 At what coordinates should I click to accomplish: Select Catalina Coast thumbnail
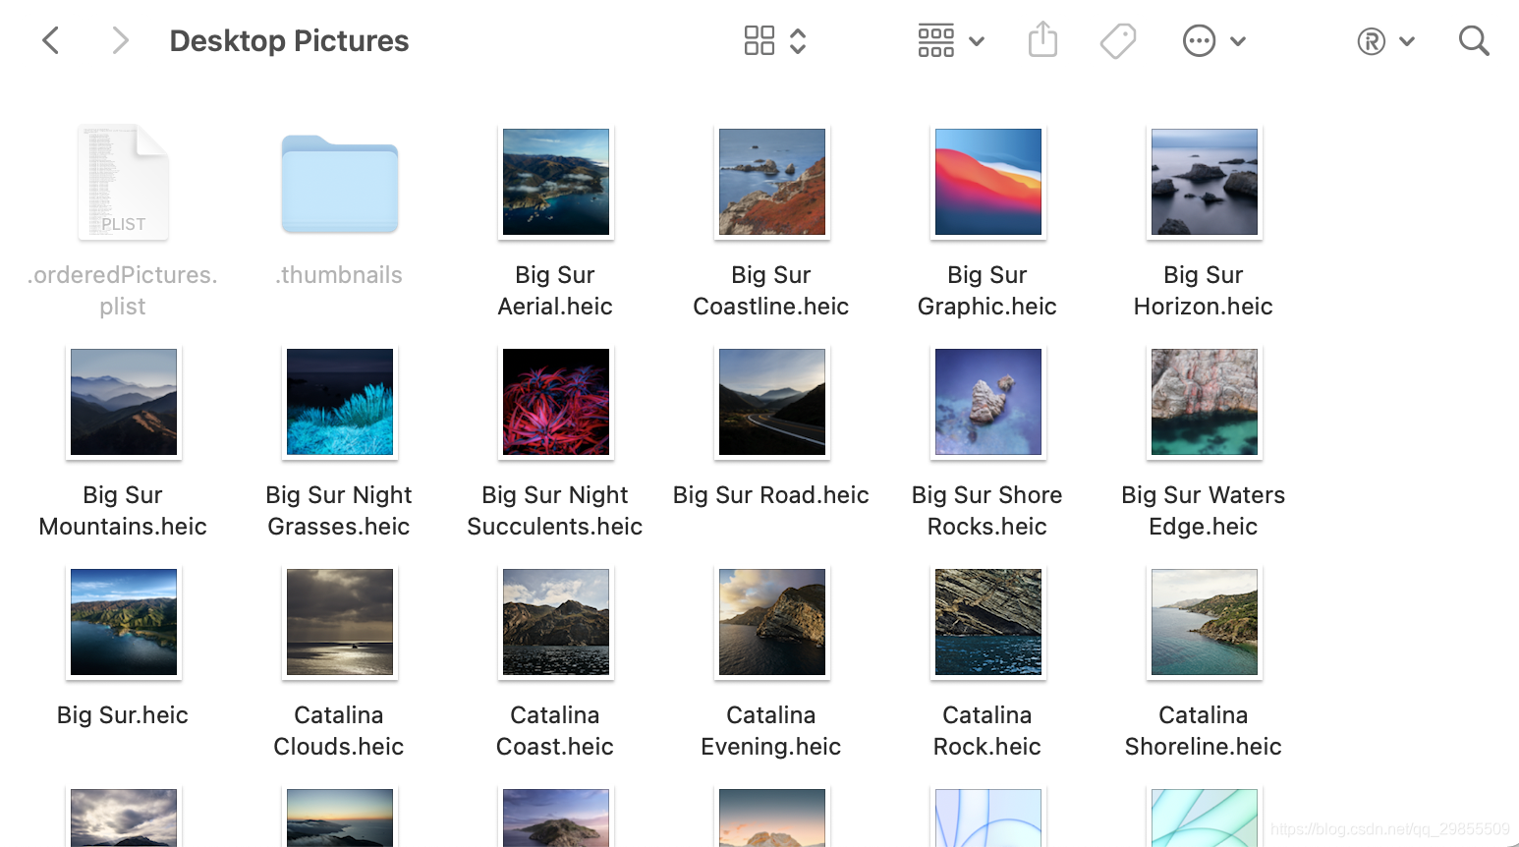point(556,622)
